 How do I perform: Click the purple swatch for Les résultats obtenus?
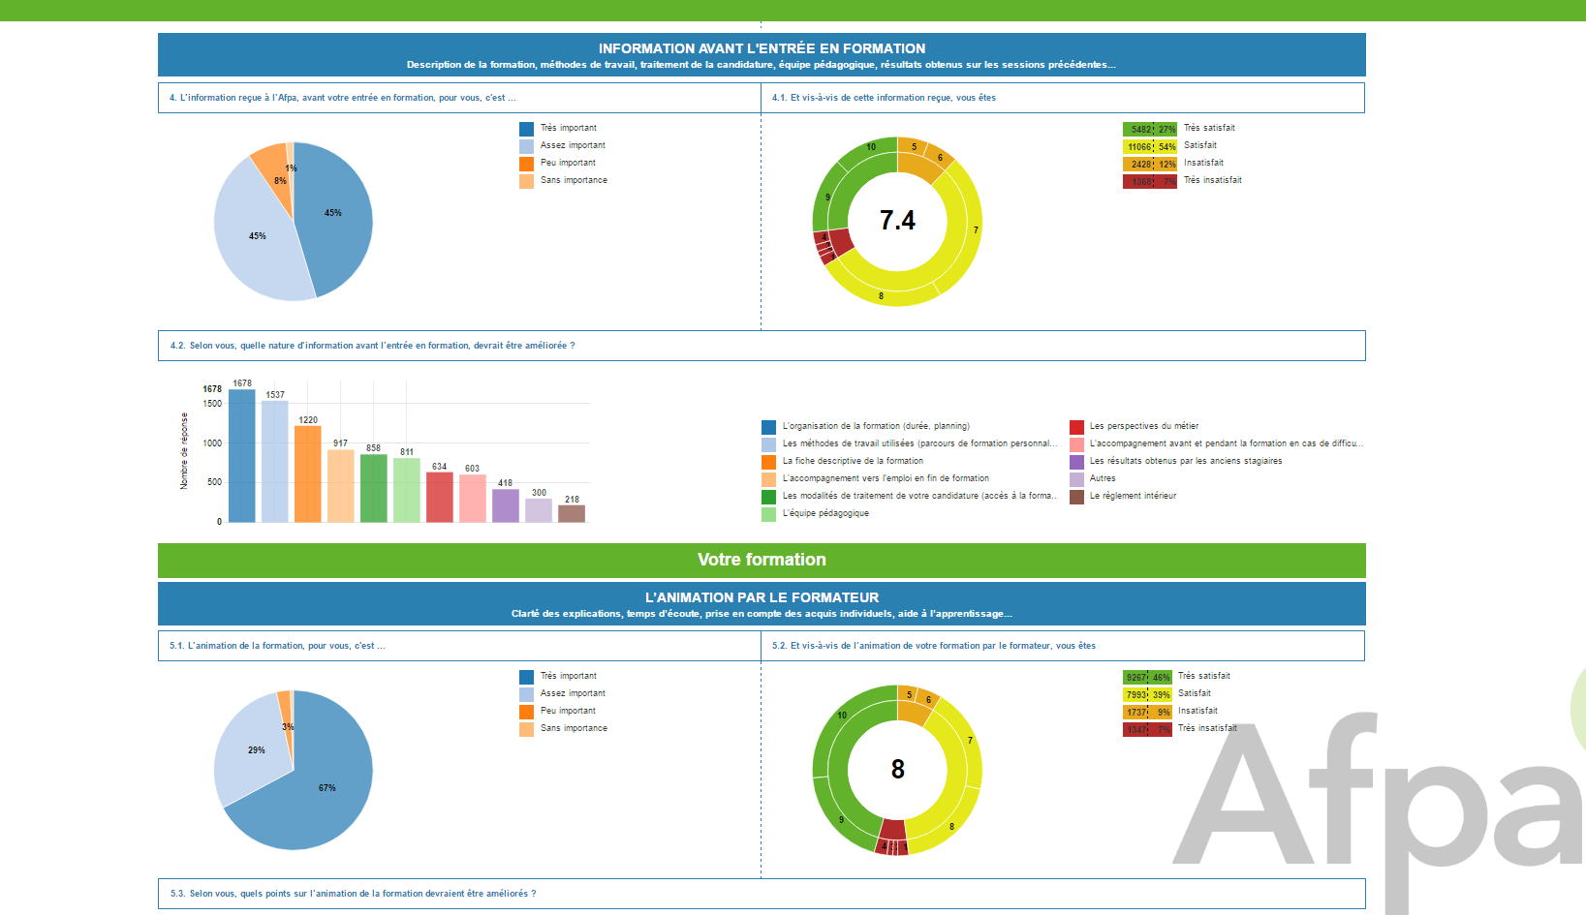click(x=1076, y=462)
